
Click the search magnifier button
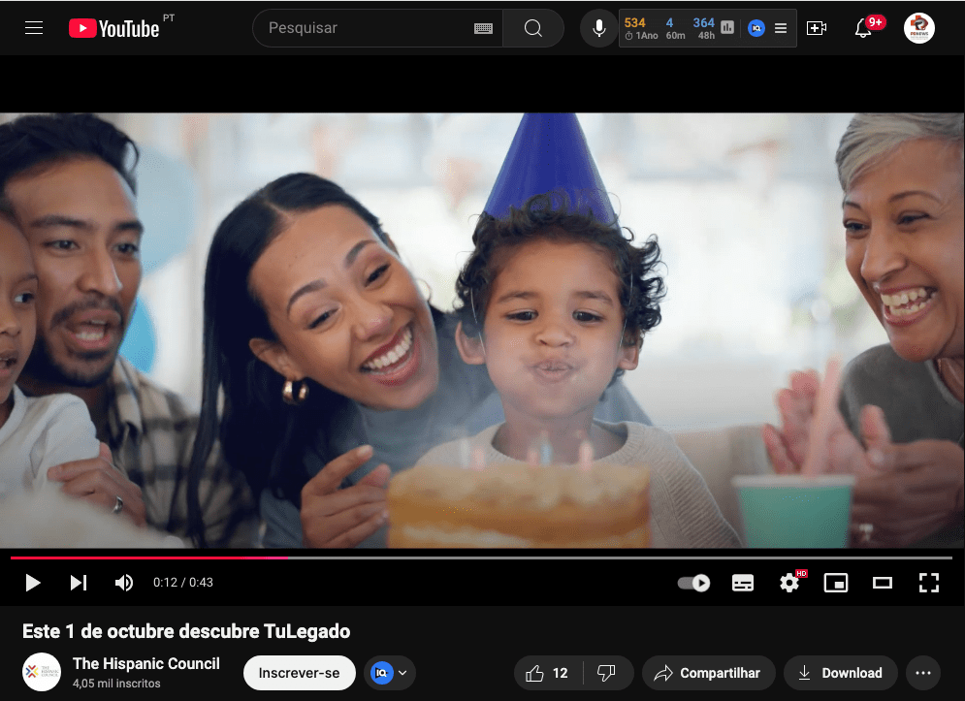coord(533,28)
